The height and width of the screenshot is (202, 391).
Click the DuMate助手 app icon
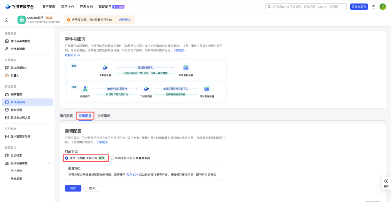pyautogui.click(x=22, y=20)
